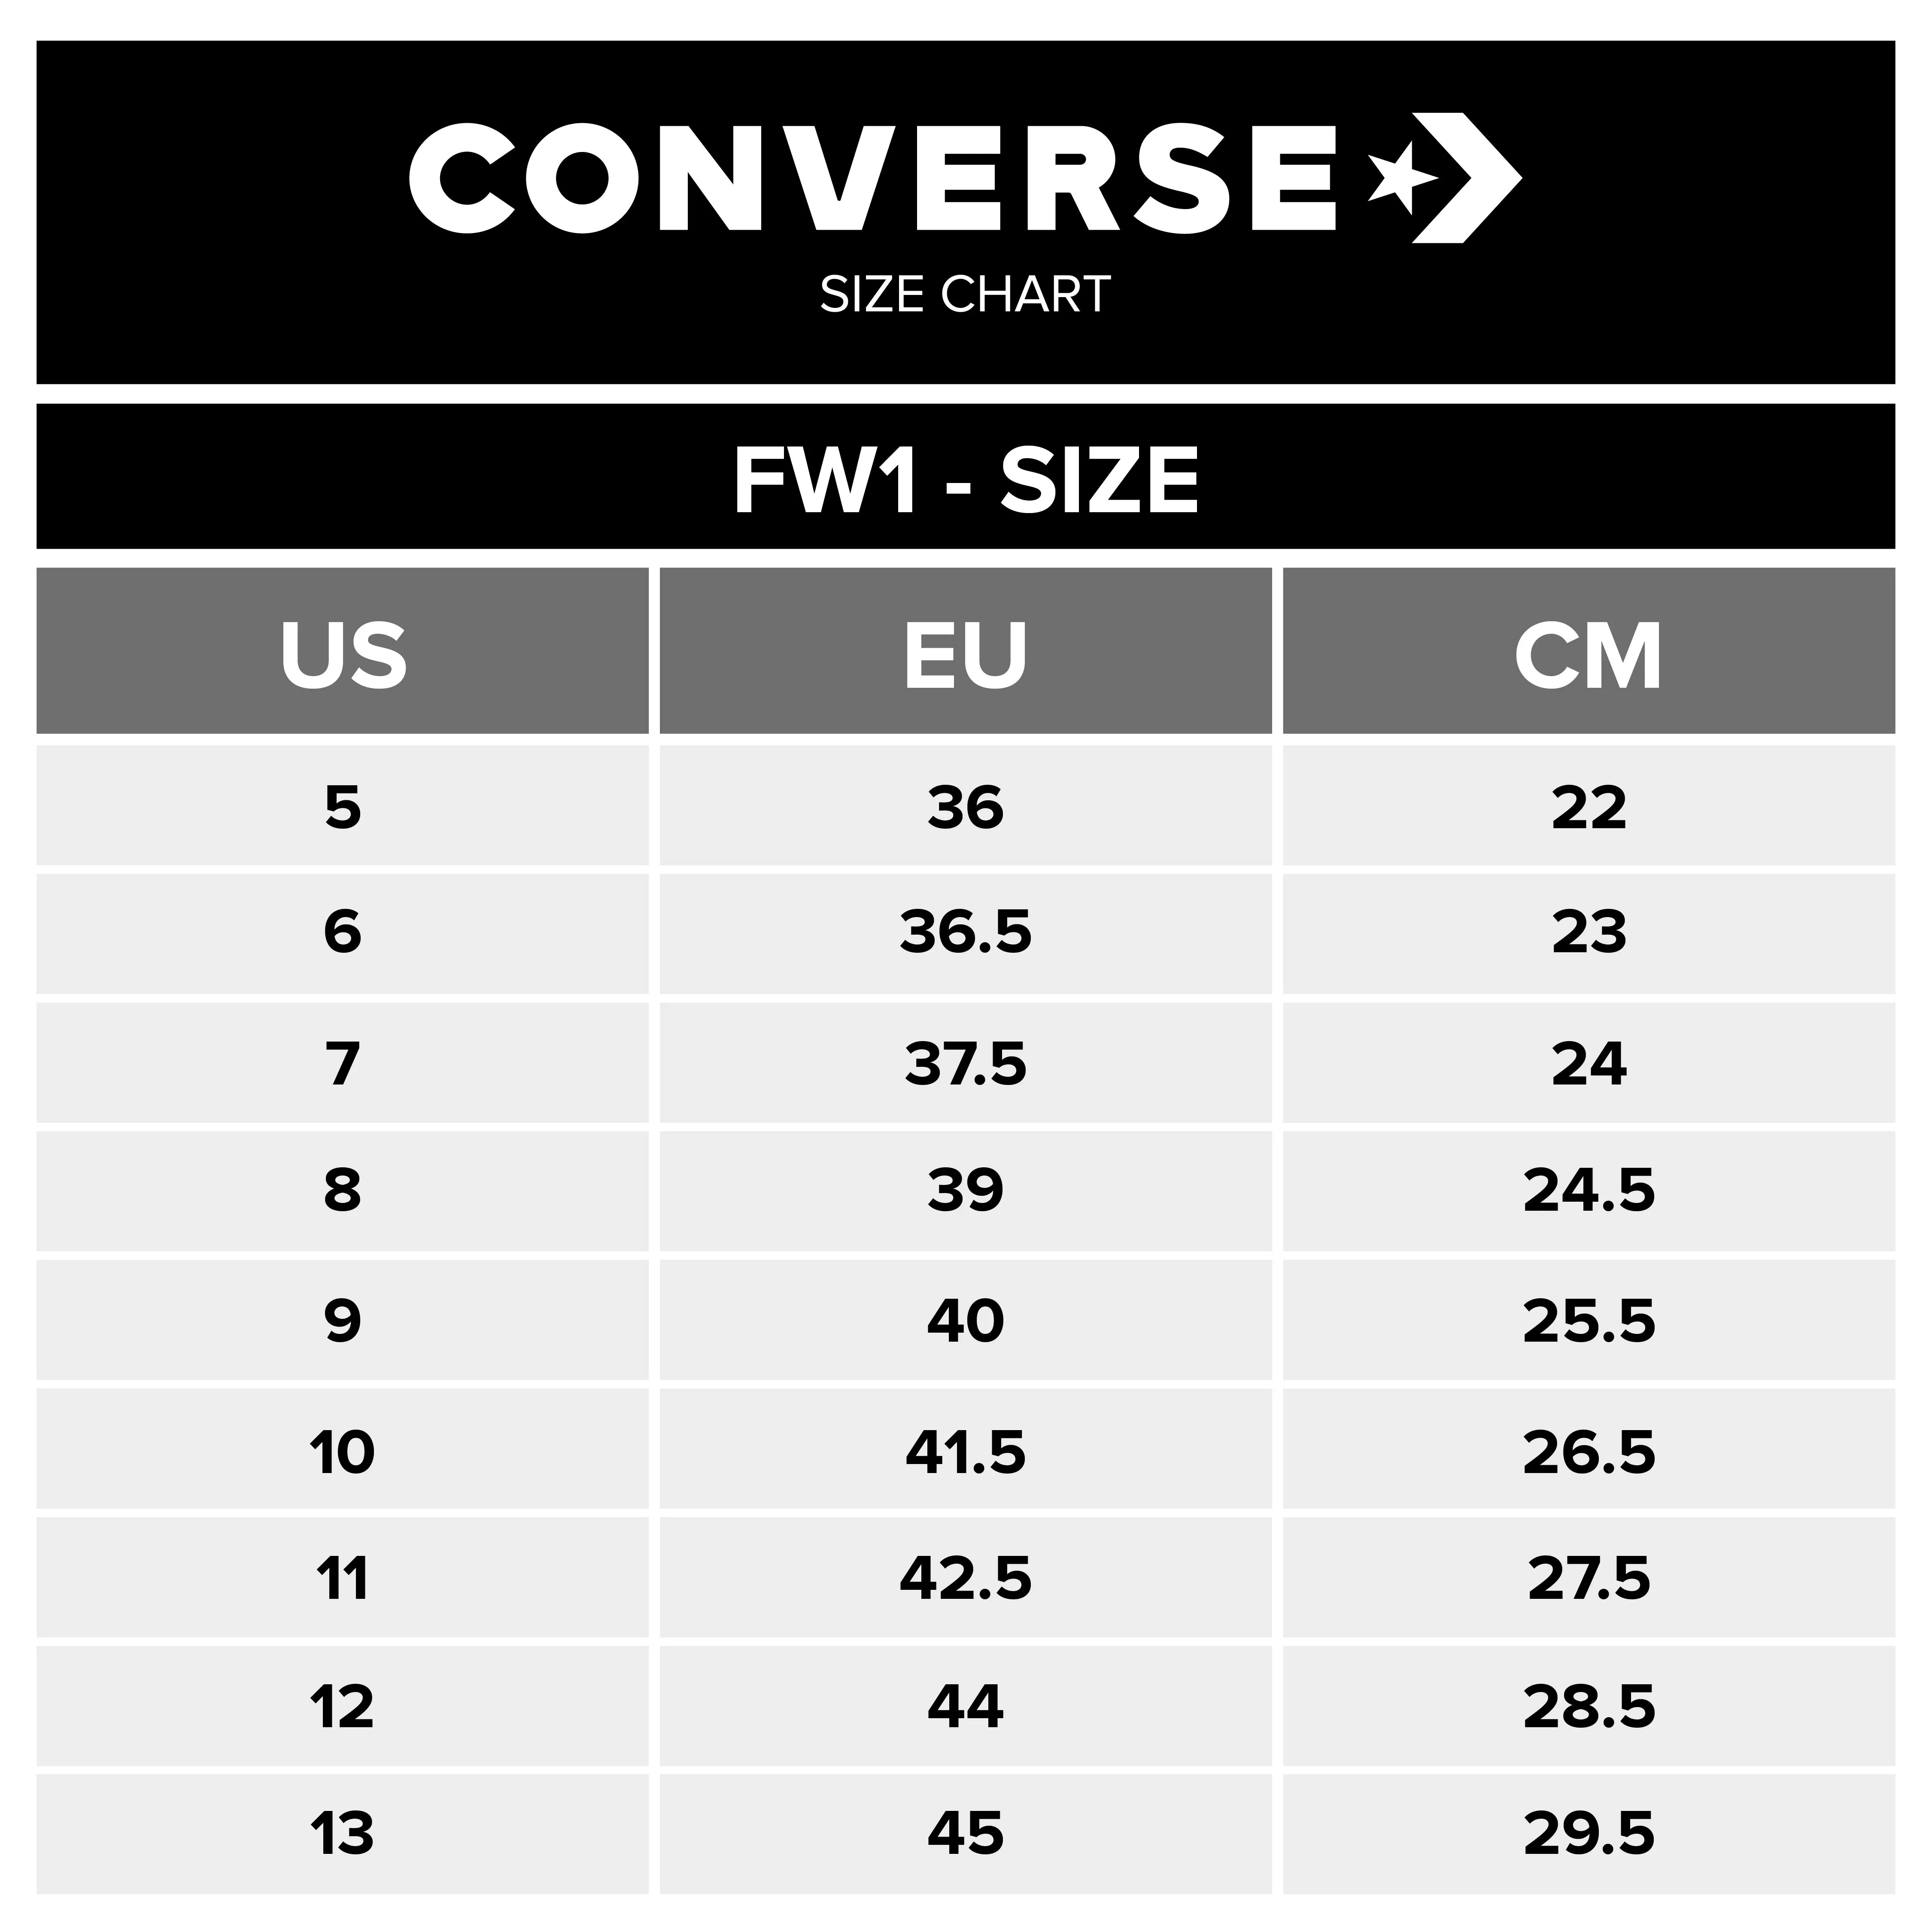Image resolution: width=1932 pixels, height=1932 pixels.
Task: Click US size 8 in the table
Action: [x=343, y=1190]
